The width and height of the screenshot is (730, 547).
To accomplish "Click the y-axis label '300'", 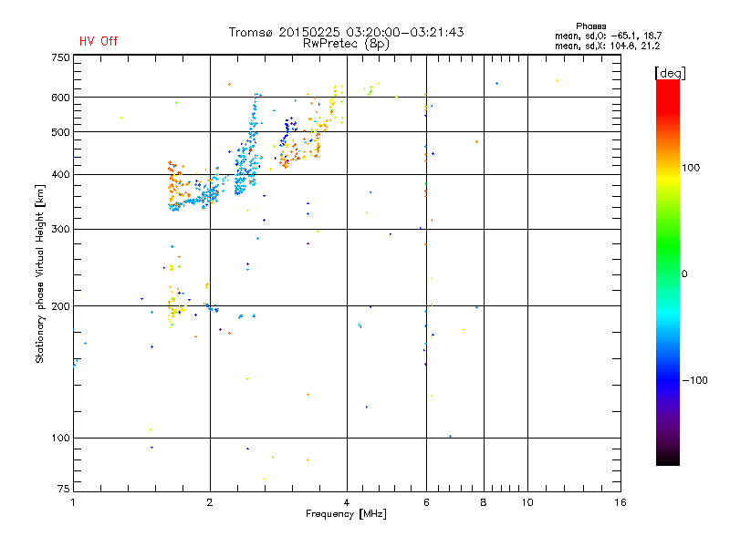I will [60, 230].
